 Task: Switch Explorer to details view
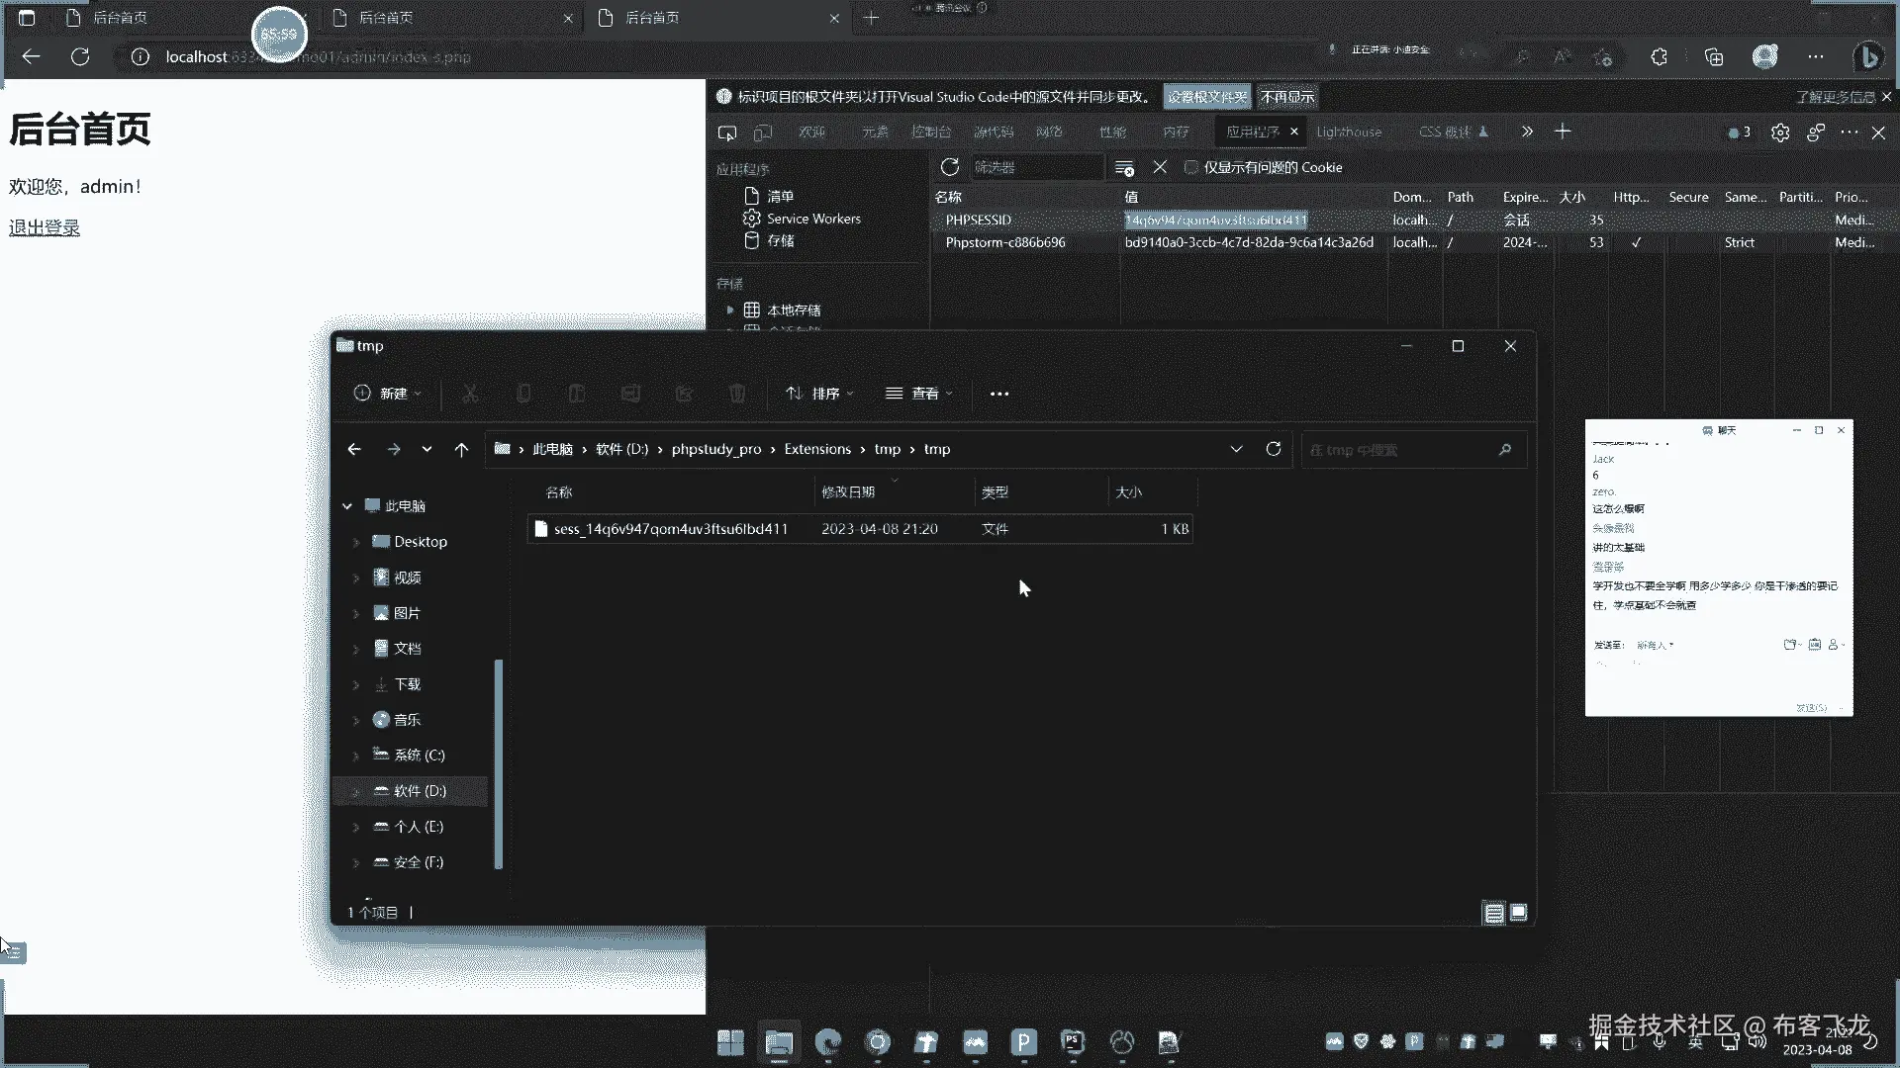click(x=1494, y=913)
